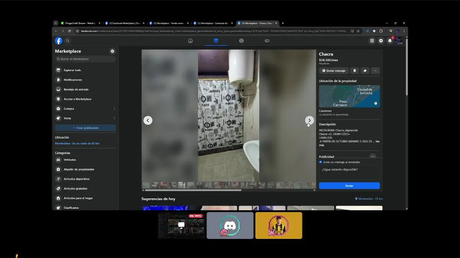
Task: Select Artículos para el hogar category
Action: coord(86,198)
